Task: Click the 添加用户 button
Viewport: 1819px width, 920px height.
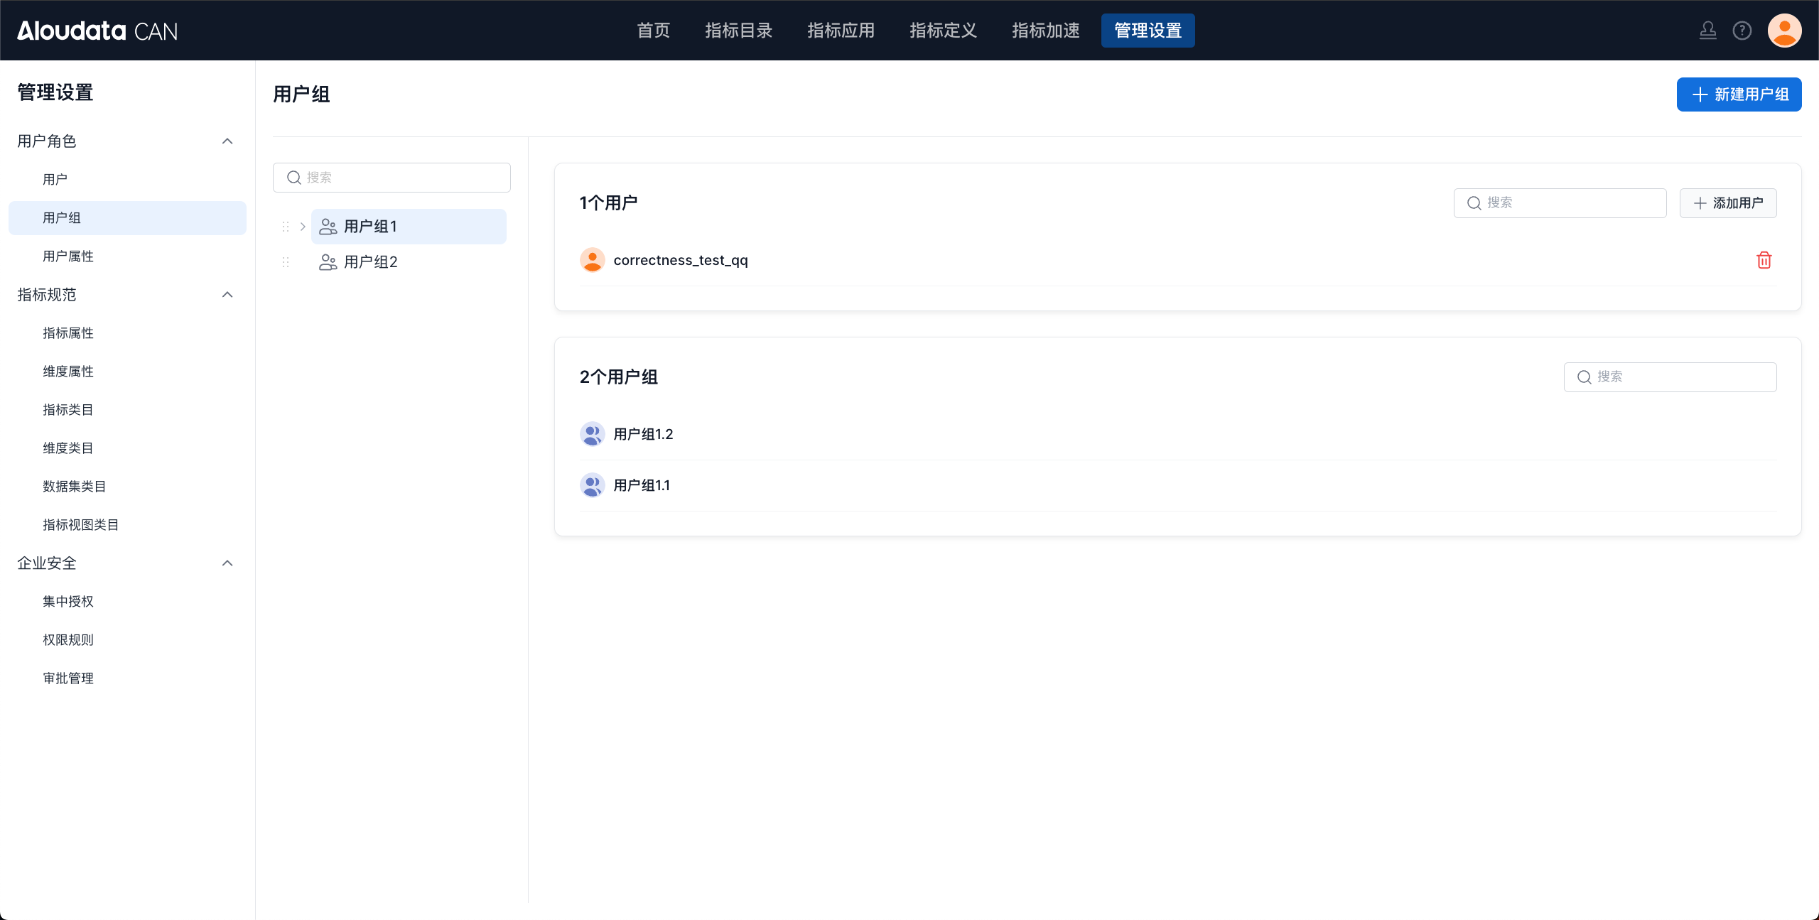Action: [x=1727, y=203]
